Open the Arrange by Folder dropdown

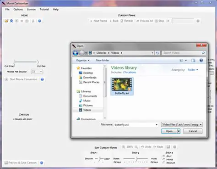[x=193, y=70]
